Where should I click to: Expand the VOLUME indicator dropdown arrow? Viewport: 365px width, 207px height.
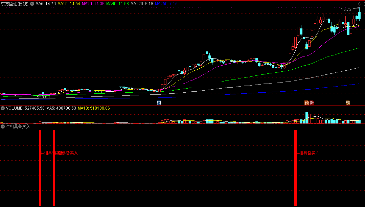(3, 108)
